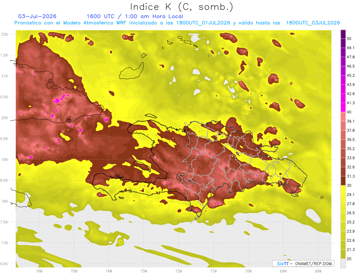Click the legend value "47.8"
Viewport: 357px width, 275px height.
tap(351, 57)
